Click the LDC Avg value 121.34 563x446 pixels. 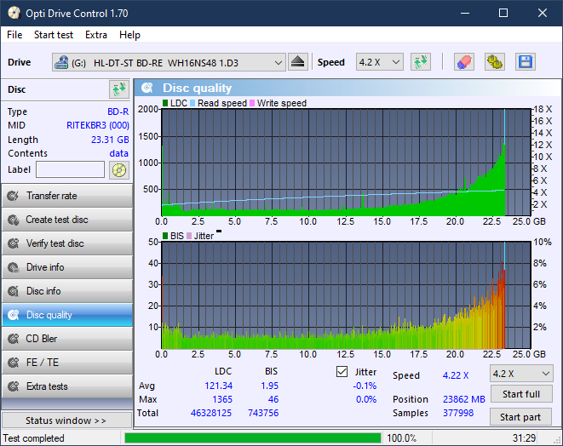[x=218, y=386]
